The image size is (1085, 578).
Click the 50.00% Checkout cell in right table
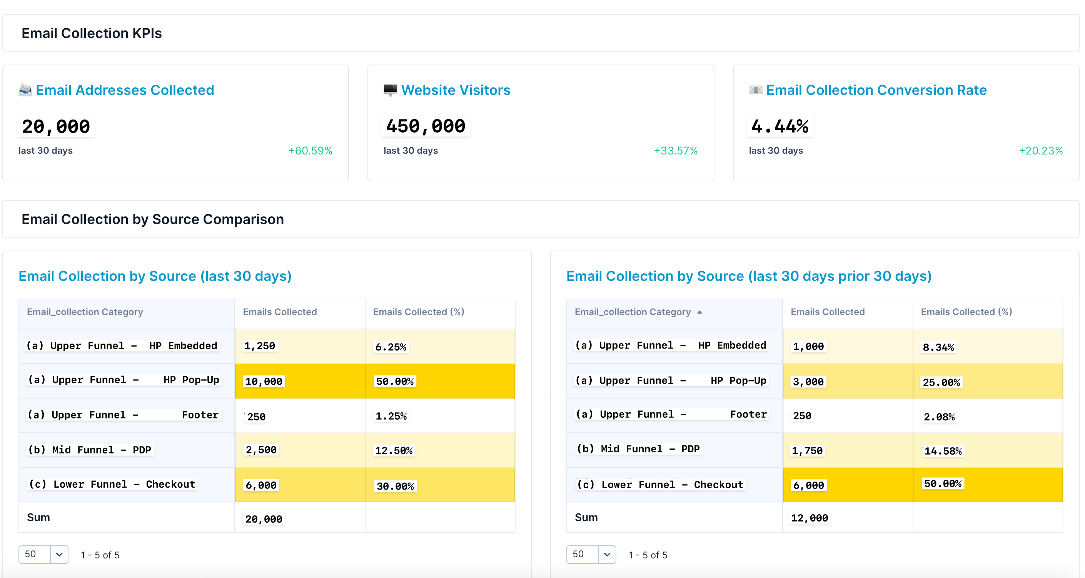point(943,484)
